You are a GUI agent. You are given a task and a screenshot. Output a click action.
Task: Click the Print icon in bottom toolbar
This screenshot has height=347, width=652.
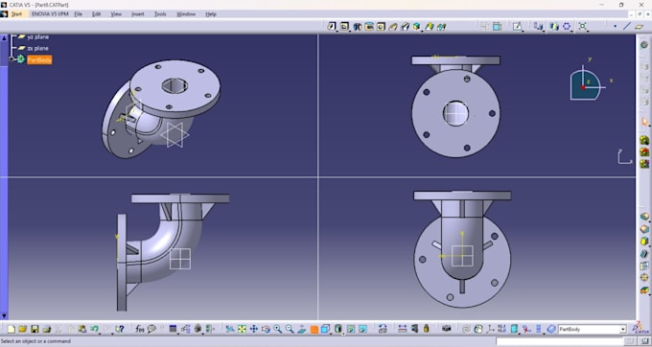tap(47, 329)
